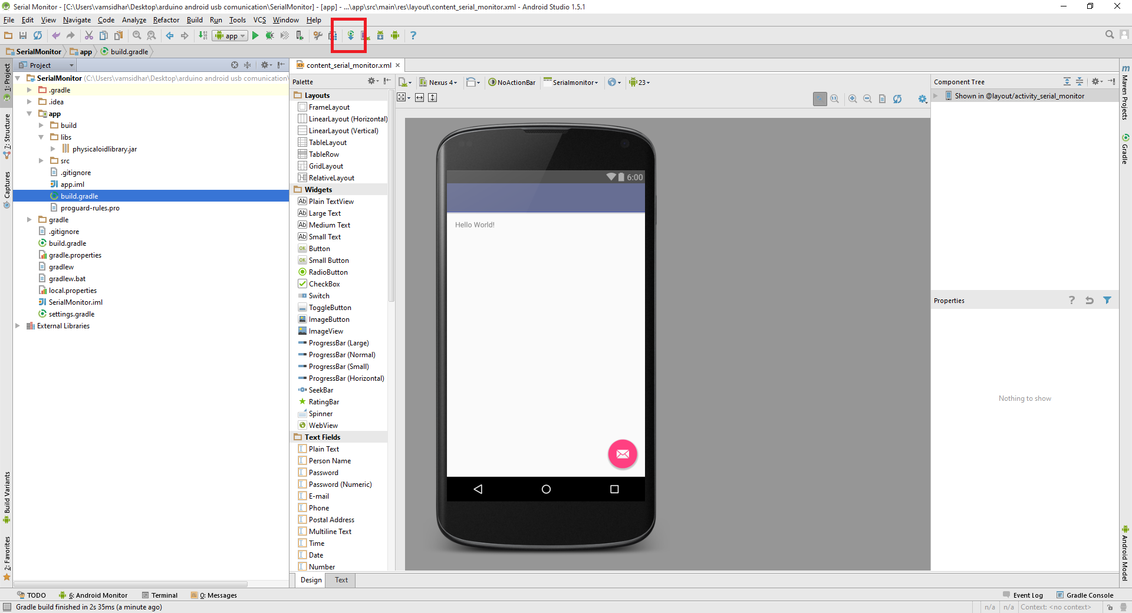Screen dimensions: 1132x613
Task: Open the API 23 version dropdown
Action: 640,83
